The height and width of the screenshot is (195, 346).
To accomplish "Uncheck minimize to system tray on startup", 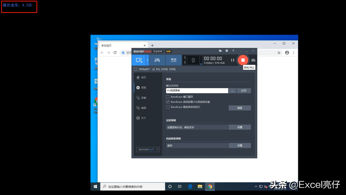I will coord(168,102).
